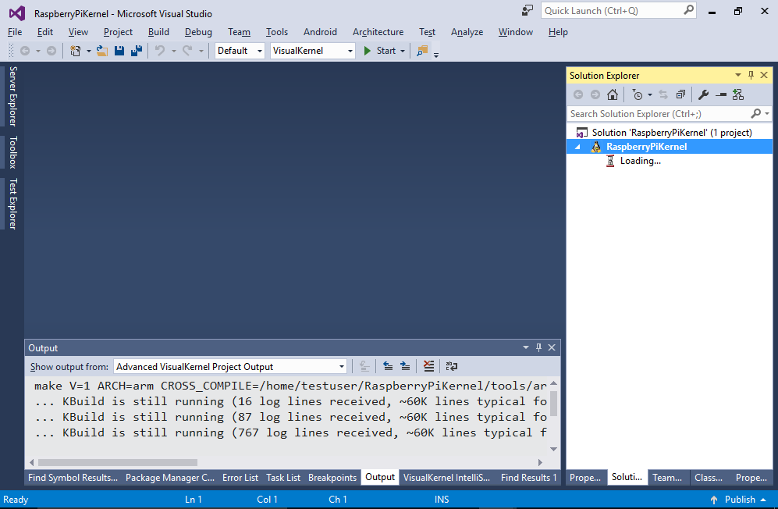Open the Output window position menu arrow
The height and width of the screenshot is (509, 778).
pos(526,347)
